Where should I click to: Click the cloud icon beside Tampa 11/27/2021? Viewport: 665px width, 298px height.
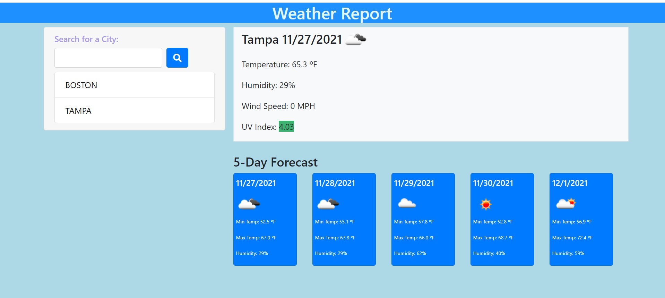(356, 40)
